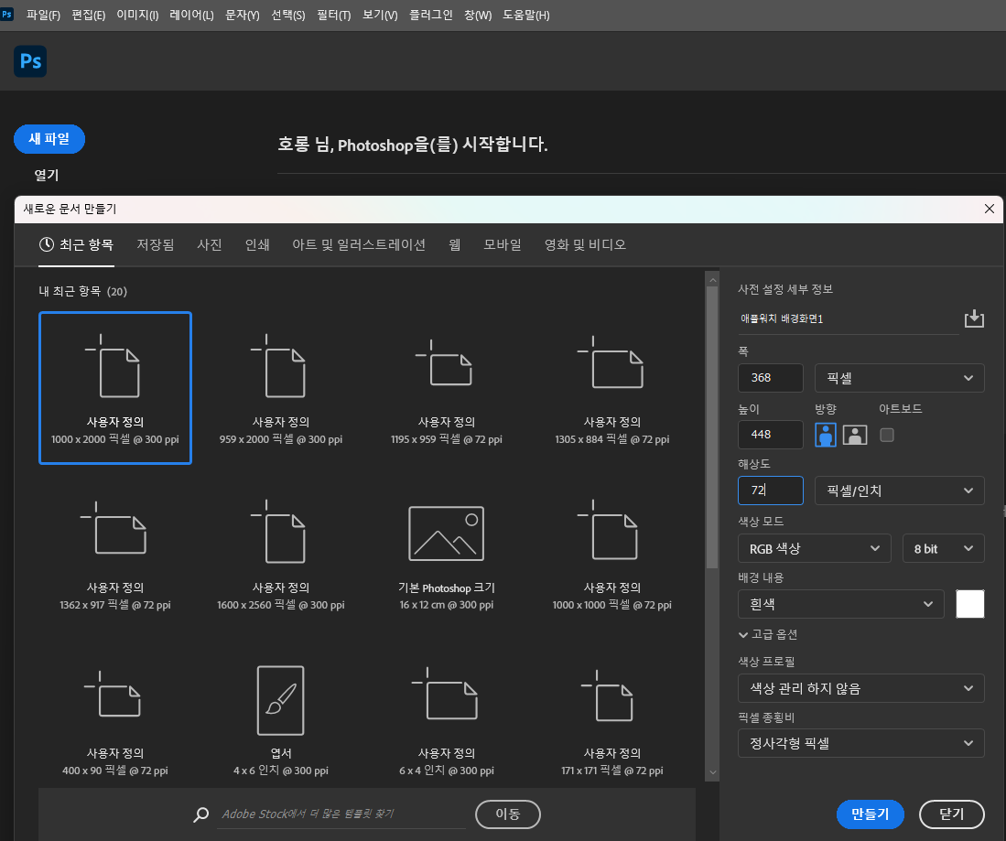Viewport: 1006px width, 841px height.
Task: Select the landscape orientation icon
Action: pyautogui.click(x=855, y=435)
